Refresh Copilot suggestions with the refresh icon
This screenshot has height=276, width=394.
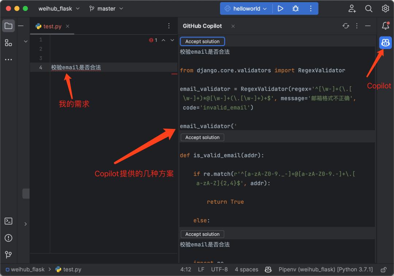[345, 26]
